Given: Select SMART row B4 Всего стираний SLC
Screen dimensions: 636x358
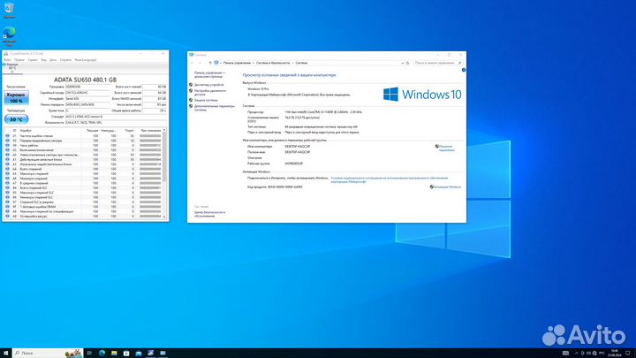Looking at the screenshot, I should pos(83,188).
